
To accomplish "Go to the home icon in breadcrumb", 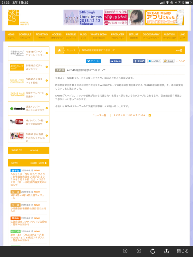I will click(x=60, y=50).
